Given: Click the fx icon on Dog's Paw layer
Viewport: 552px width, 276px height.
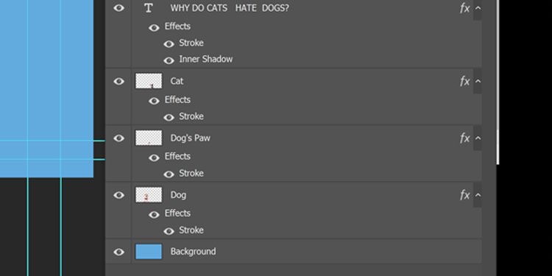Looking at the screenshot, I should [464, 138].
